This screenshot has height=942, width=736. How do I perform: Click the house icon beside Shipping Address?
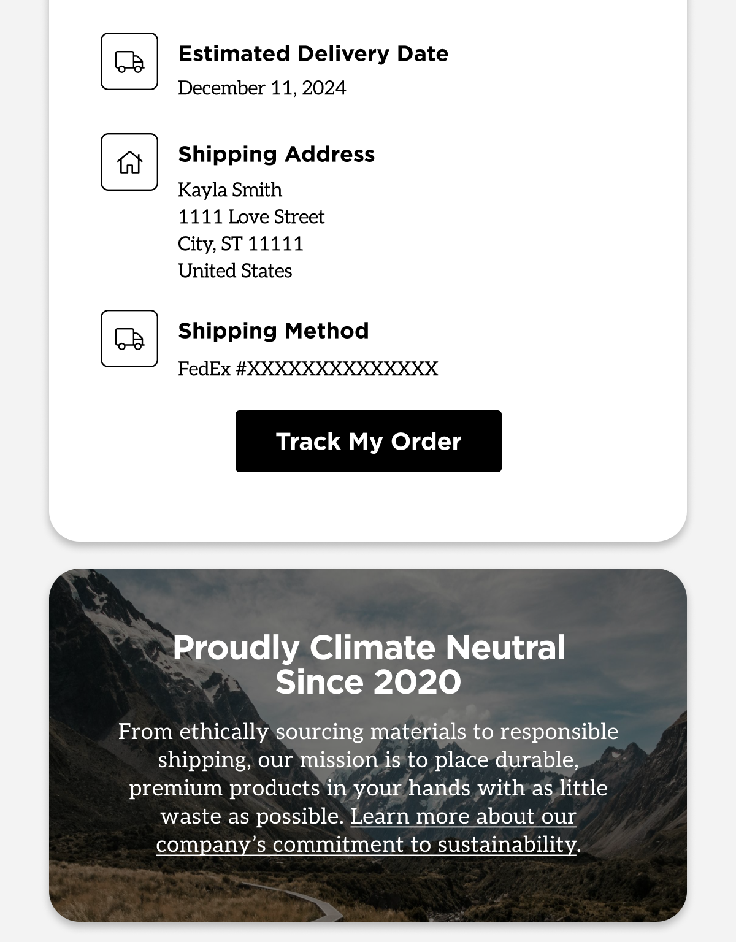point(129,162)
